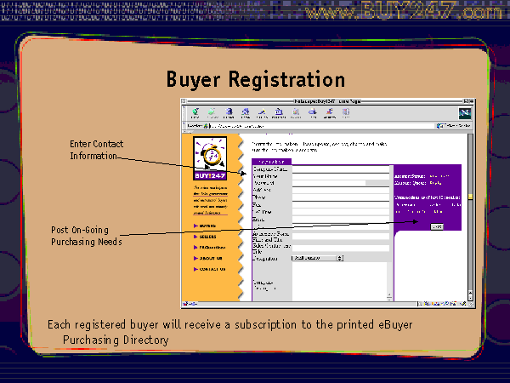Click the Netscape guide toolbar icon
This screenshot has height=383, width=510.
tap(279, 112)
